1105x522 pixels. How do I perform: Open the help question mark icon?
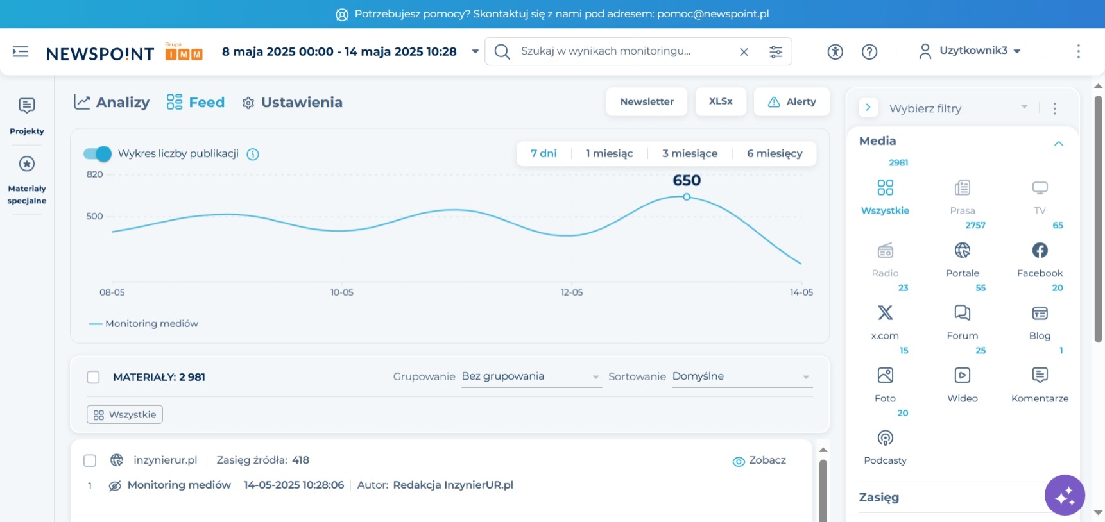click(x=869, y=52)
